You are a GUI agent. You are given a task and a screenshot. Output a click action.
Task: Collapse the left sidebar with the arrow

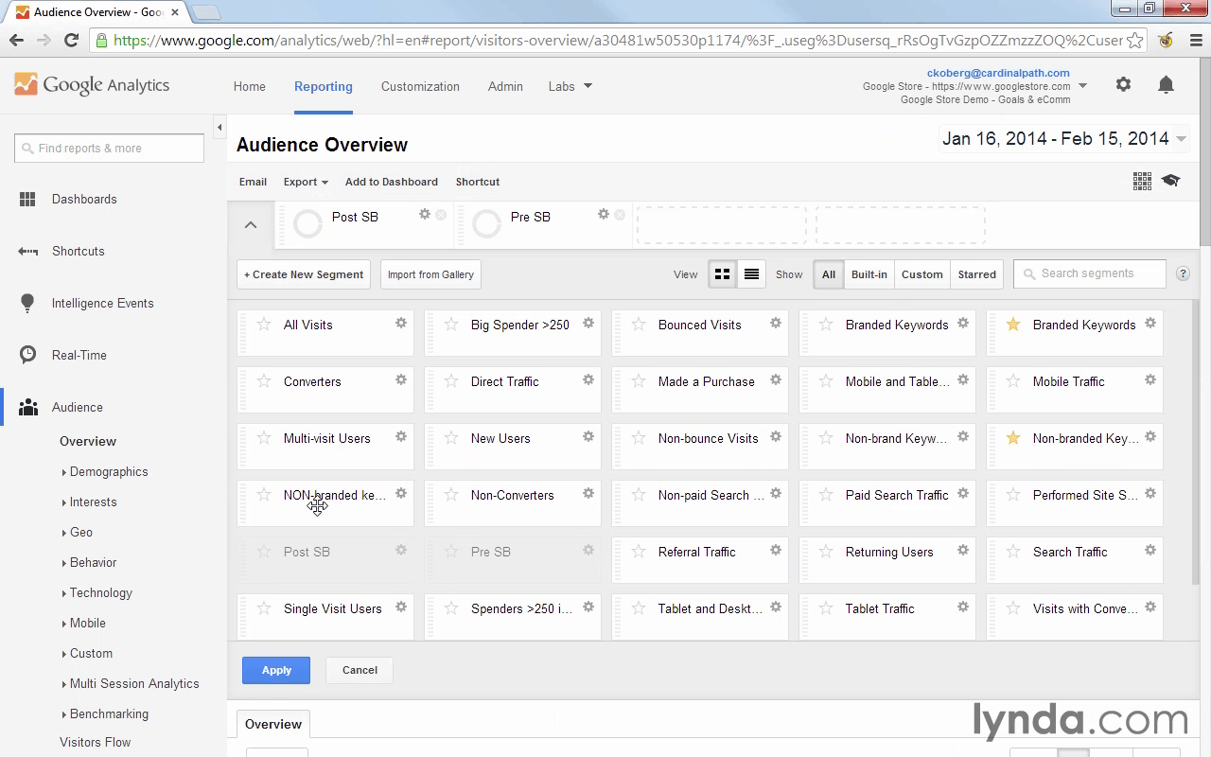click(219, 127)
